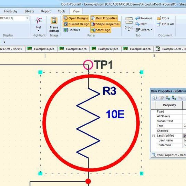Select the TP1 test point circle
This screenshot has height=186, width=186.
[x=88, y=65]
